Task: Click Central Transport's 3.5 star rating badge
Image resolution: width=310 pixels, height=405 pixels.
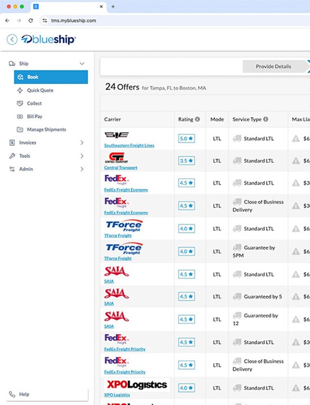Action: [186, 160]
